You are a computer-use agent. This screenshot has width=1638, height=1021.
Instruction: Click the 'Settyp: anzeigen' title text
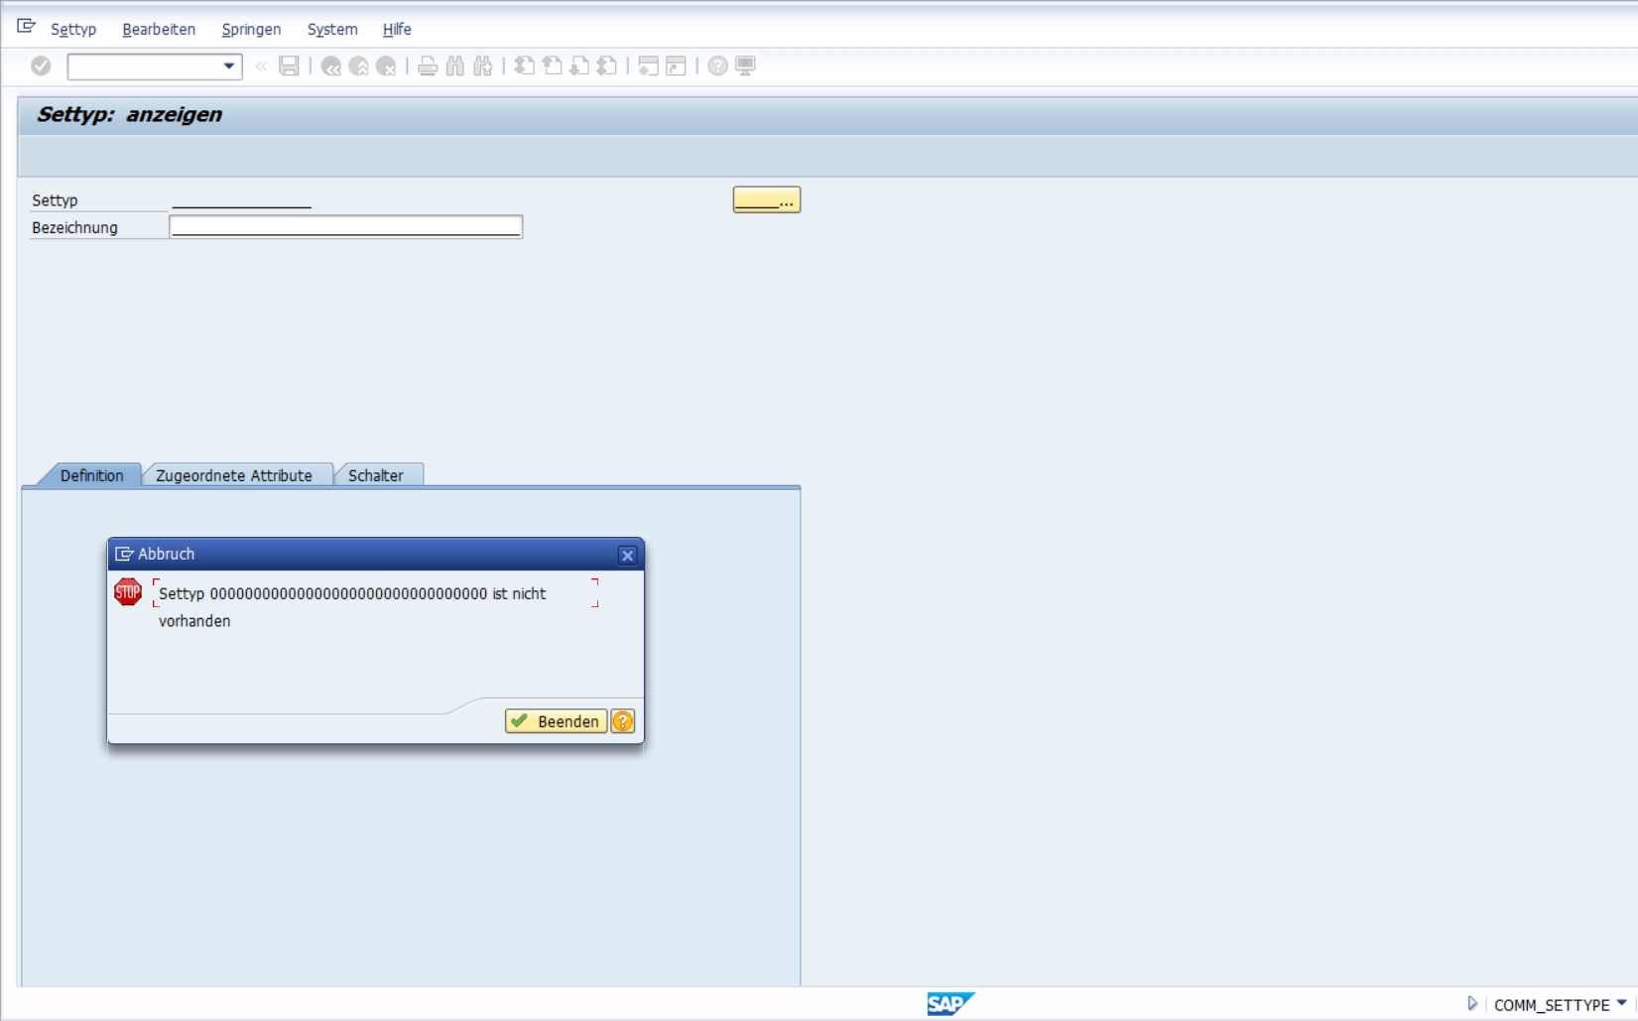point(130,114)
